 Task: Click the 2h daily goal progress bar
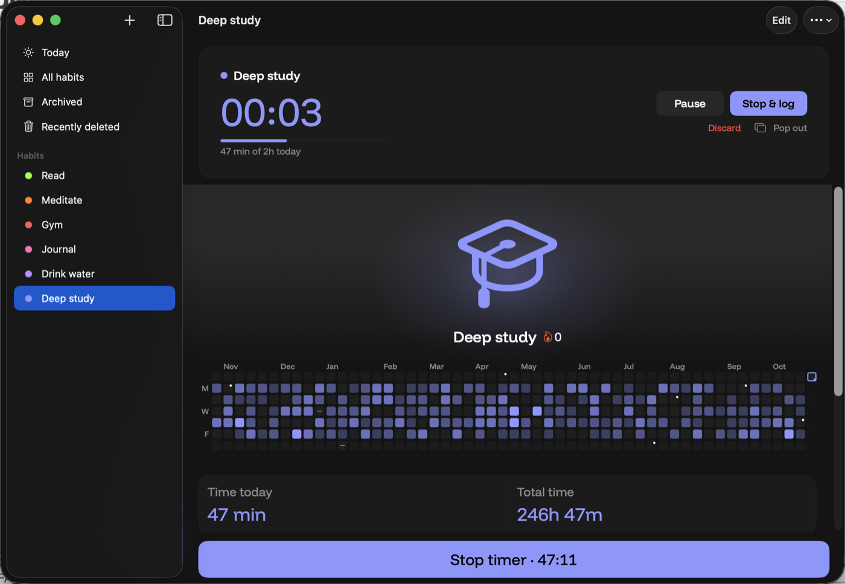[x=305, y=141]
